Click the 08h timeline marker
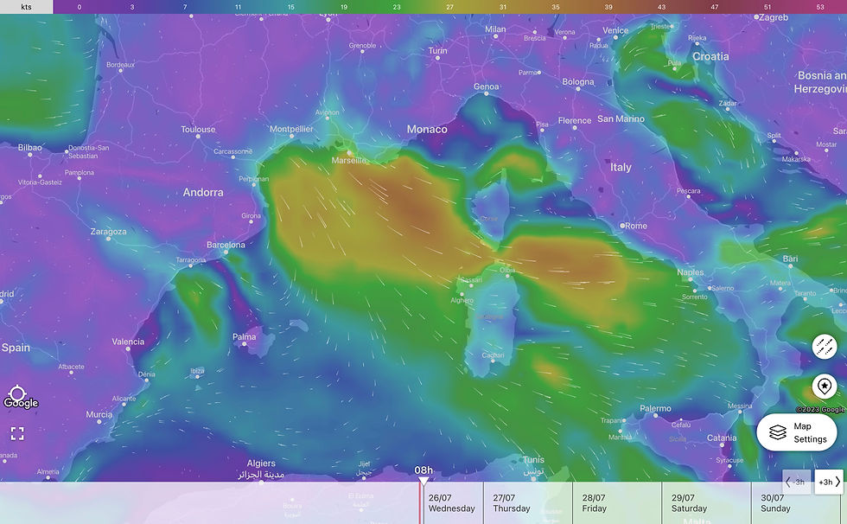Screen dimensions: 847x524 (x=423, y=475)
